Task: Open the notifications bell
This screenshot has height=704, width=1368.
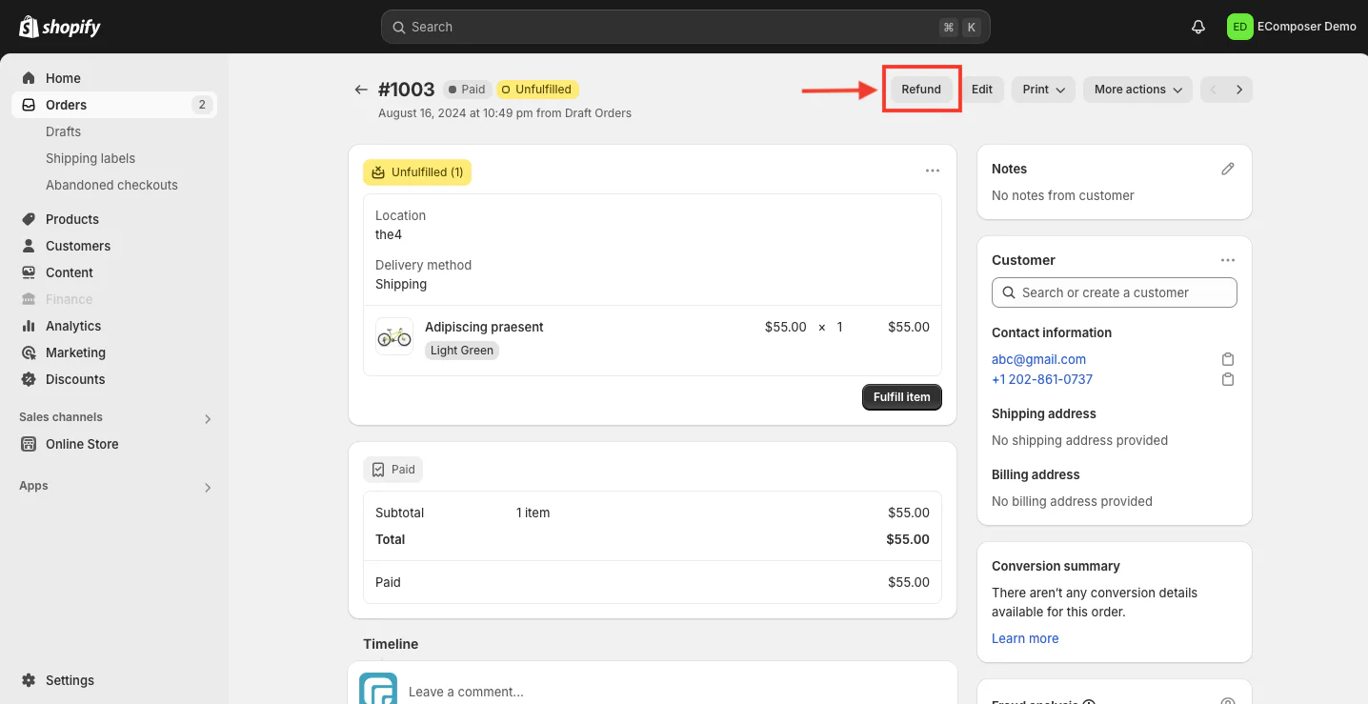Action: (1198, 27)
